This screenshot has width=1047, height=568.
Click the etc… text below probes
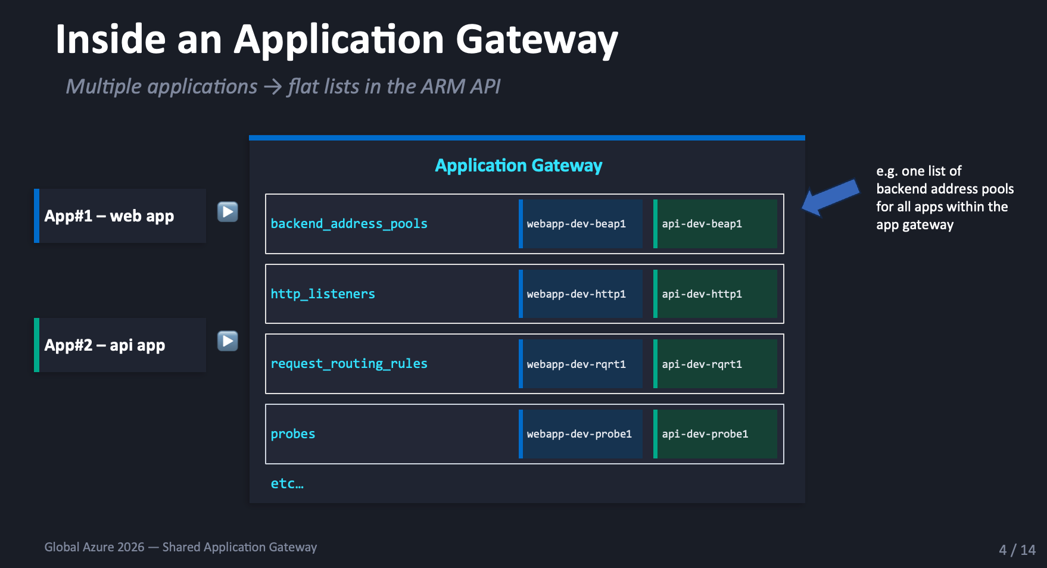point(287,483)
